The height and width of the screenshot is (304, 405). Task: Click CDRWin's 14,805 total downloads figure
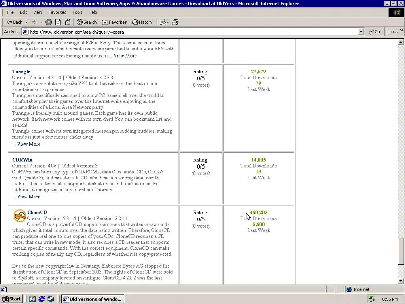258,160
